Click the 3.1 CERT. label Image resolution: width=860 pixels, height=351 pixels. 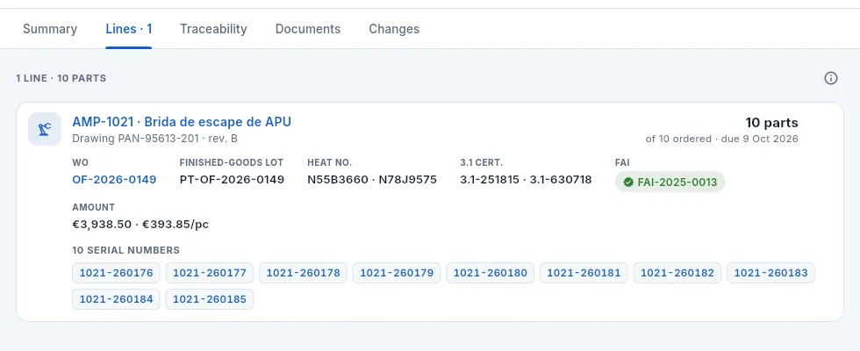pyautogui.click(x=482, y=162)
